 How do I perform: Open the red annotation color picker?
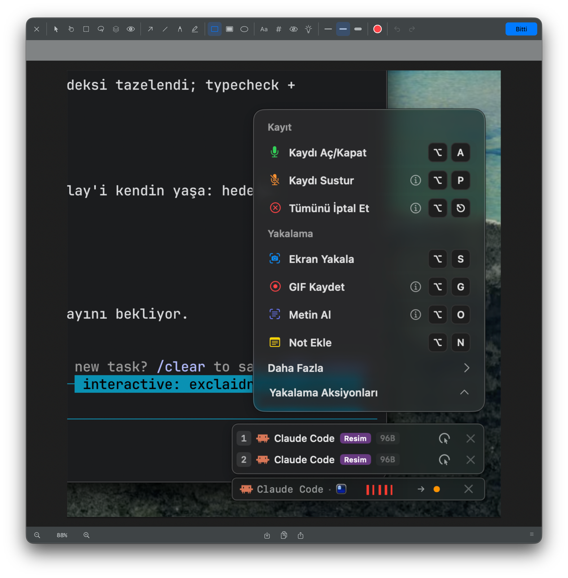(377, 29)
